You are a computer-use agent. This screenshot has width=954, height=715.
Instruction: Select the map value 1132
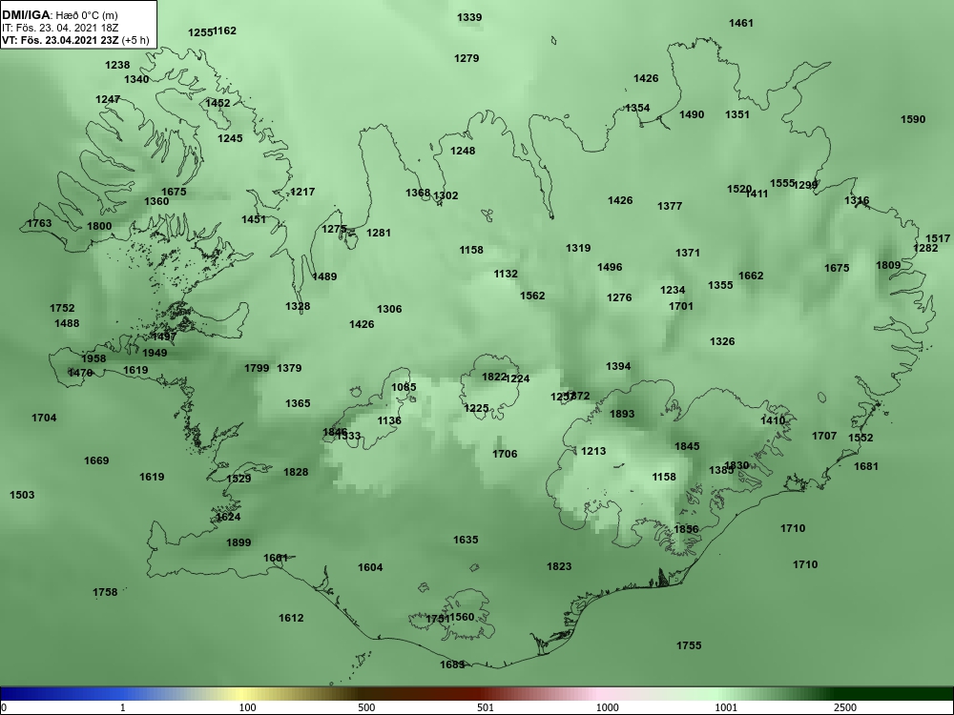click(x=506, y=275)
